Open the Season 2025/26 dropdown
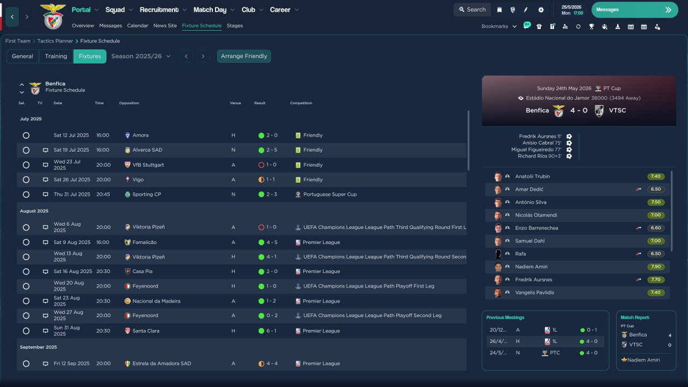 click(141, 56)
